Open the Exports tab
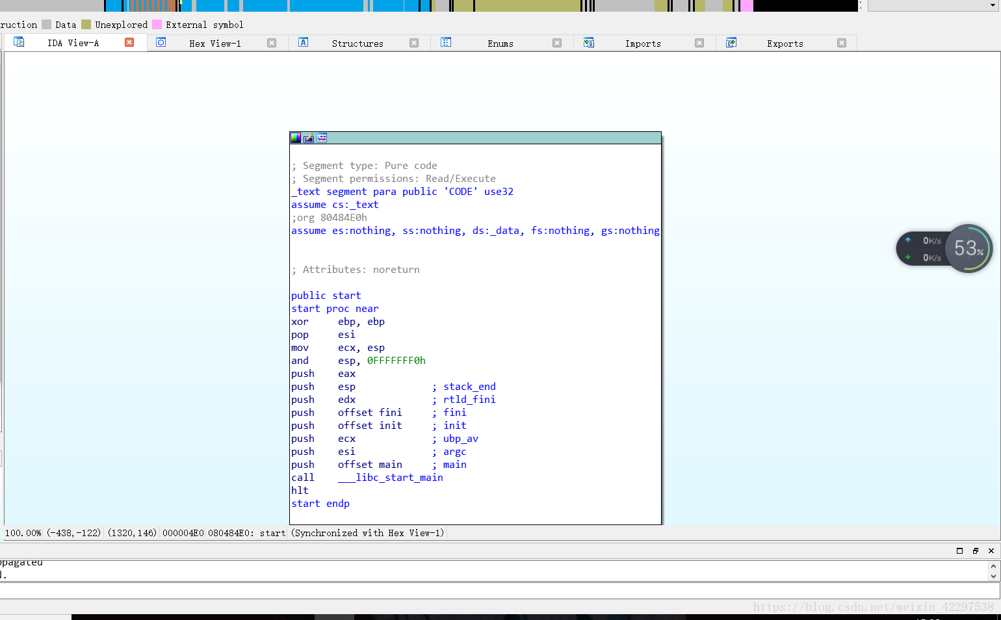Screen dimensions: 1001x620 tap(785, 44)
